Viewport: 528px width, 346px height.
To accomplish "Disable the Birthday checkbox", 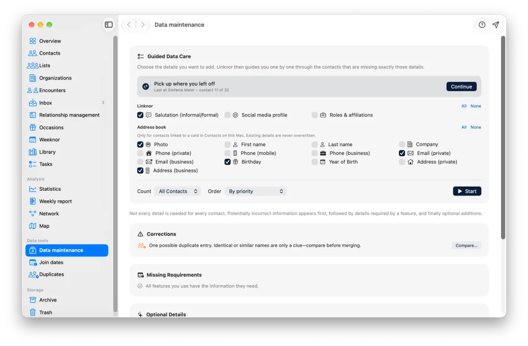I will tap(228, 161).
